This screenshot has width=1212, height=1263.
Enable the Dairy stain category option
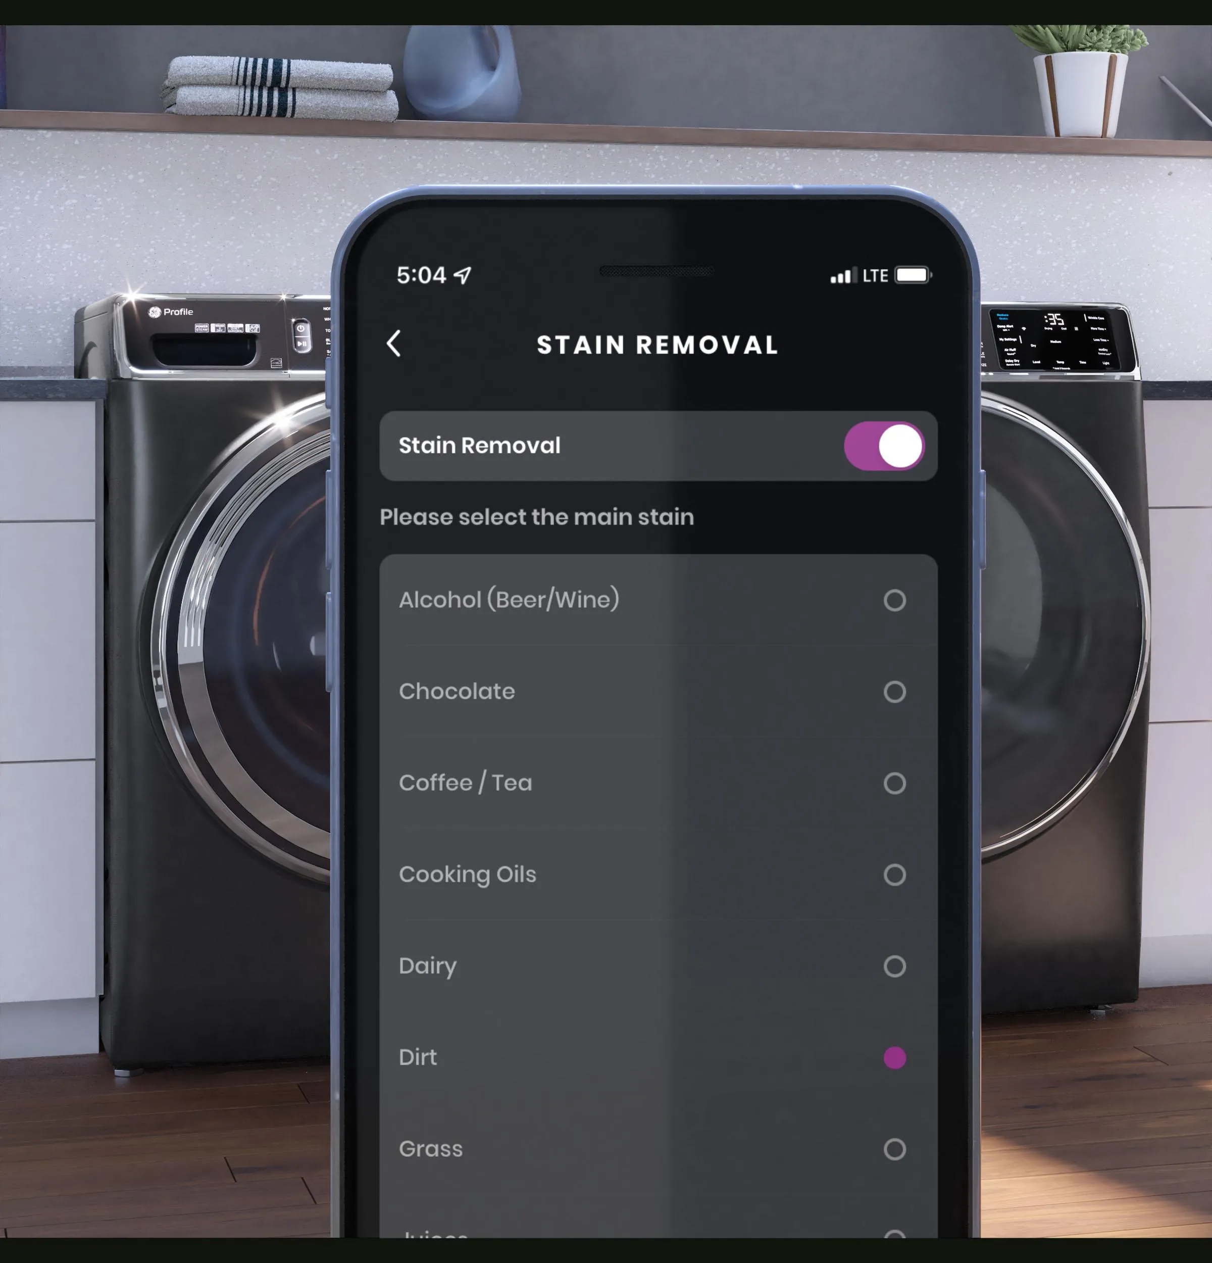(896, 965)
